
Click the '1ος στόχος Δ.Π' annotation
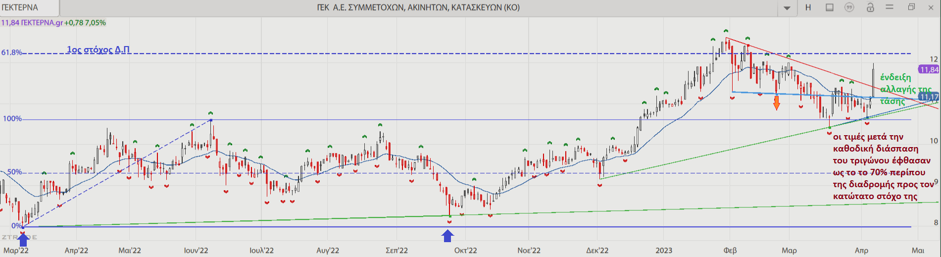pyautogui.click(x=98, y=50)
